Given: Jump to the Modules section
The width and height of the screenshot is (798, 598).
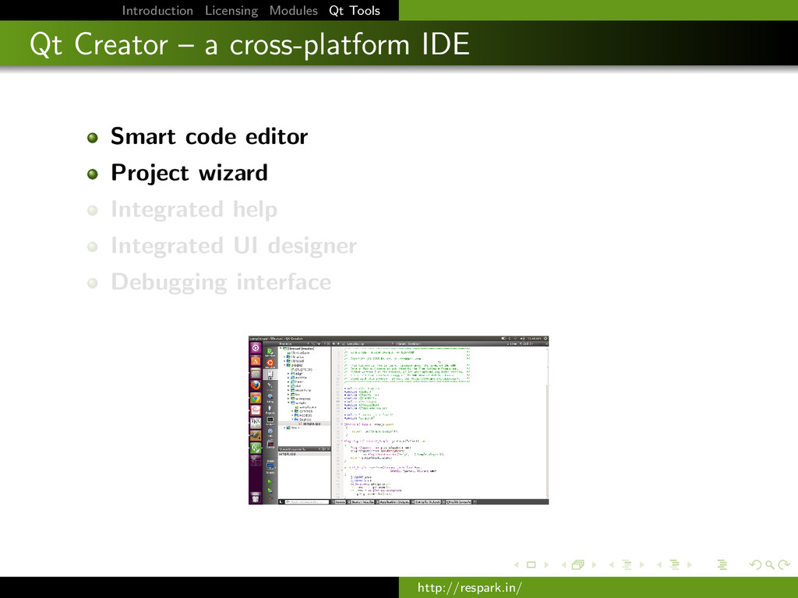Looking at the screenshot, I should [x=294, y=11].
